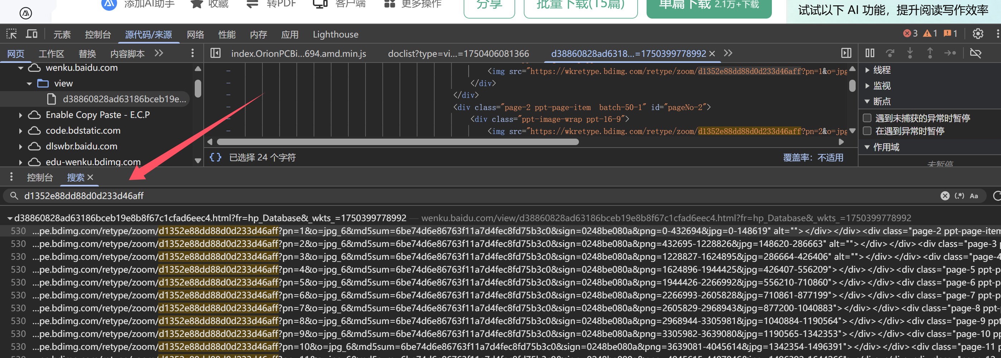The image size is (1001, 358).
Task: Pause script execution in the debugger
Action: [870, 53]
